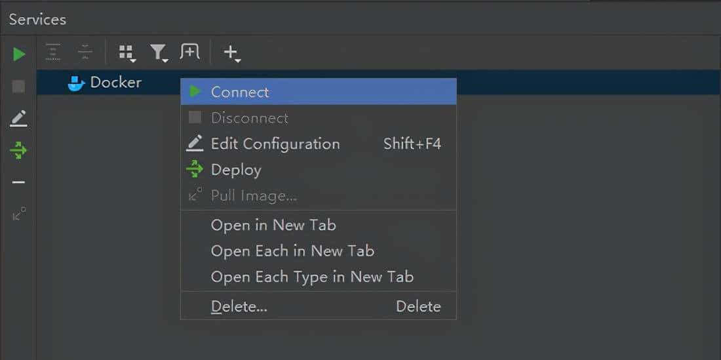Open the Filter funnel dropdown
Viewport: 721px width, 360px height.
coord(159,52)
